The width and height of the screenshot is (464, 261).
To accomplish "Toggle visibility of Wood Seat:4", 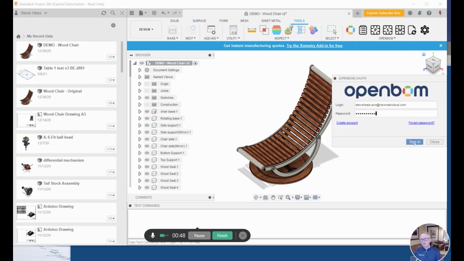I will pos(147,187).
